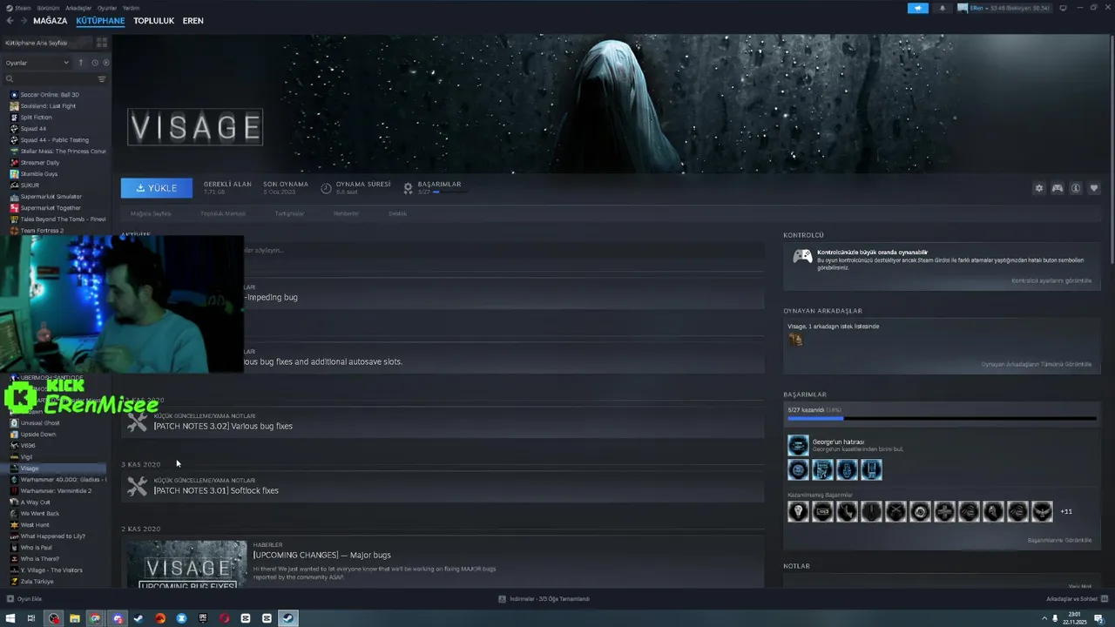The image size is (1115, 627).
Task: Open the Tartışmalar link
Action: (x=289, y=213)
